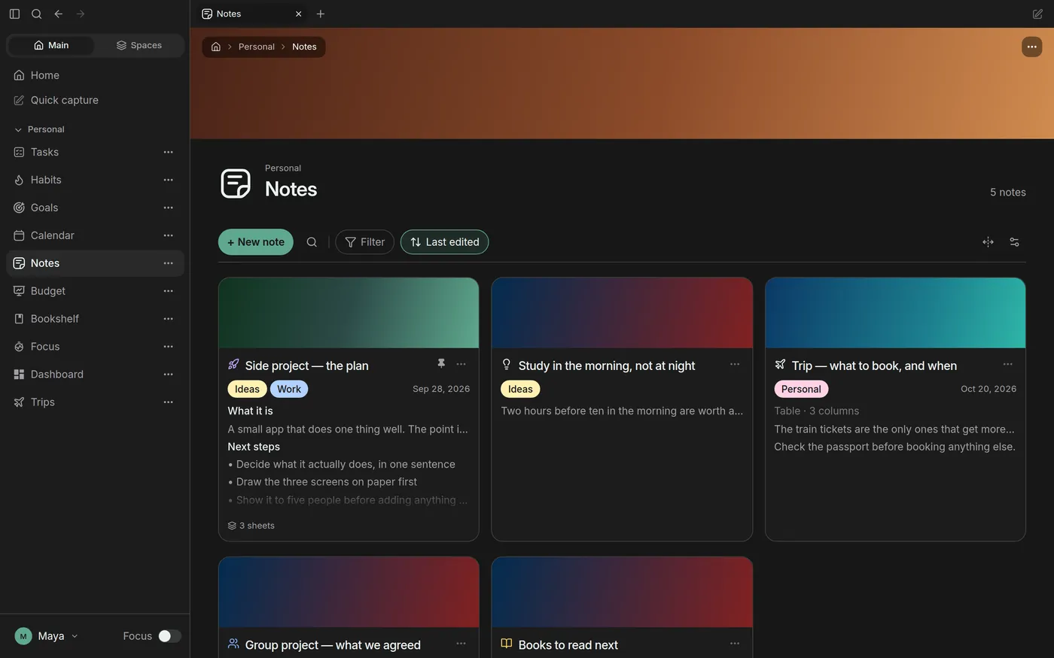This screenshot has width=1054, height=658.
Task: Open the Study in the morning card's menu
Action: click(x=735, y=364)
